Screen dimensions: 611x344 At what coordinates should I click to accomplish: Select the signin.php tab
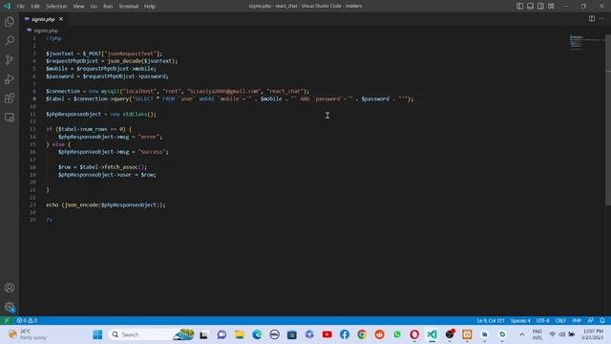point(43,19)
